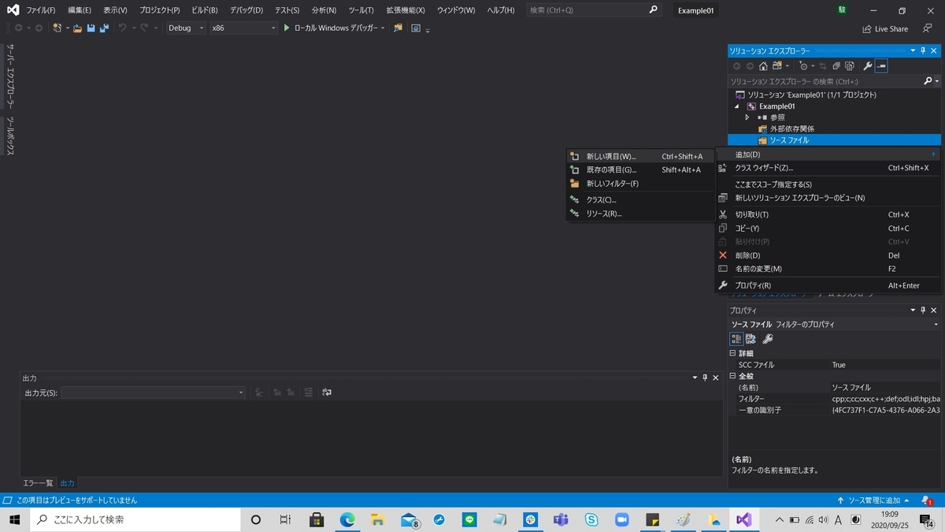Click the wrench properties icon in Solution Explorer
Image resolution: width=945 pixels, height=532 pixels.
(868, 66)
